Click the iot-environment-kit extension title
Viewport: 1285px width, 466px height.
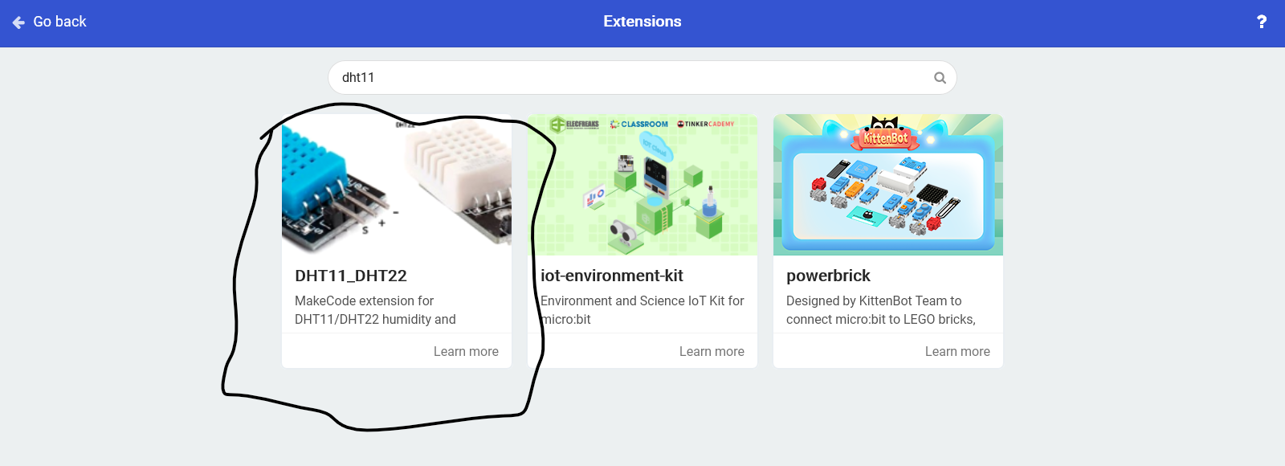coord(612,276)
